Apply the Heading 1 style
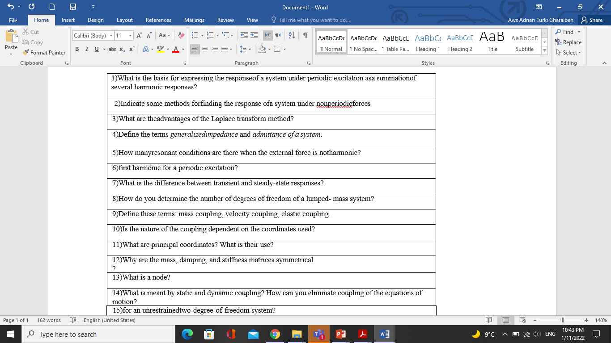 [x=428, y=42]
